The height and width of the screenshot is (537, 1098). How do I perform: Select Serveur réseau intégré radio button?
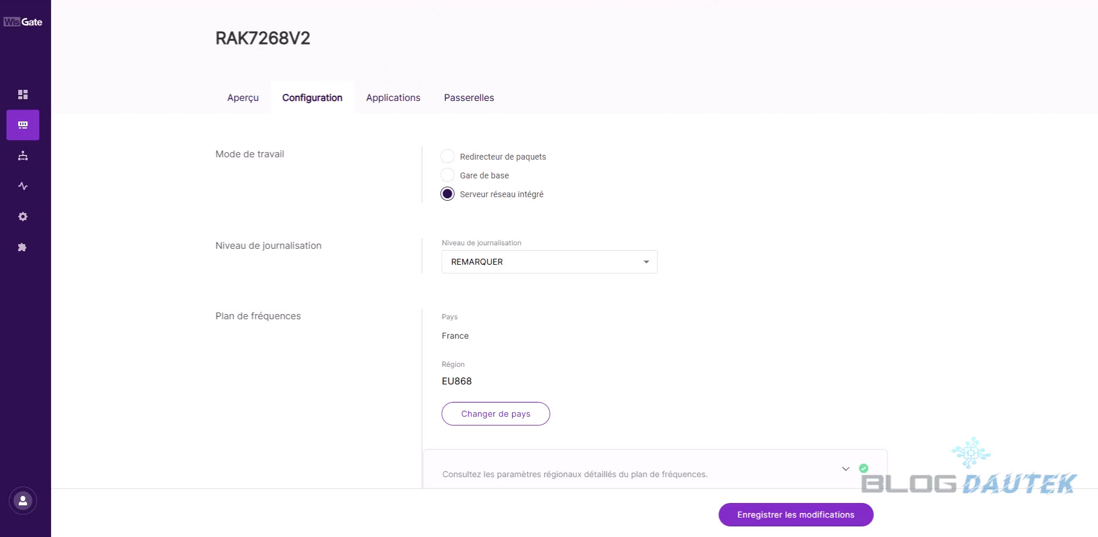pyautogui.click(x=448, y=194)
